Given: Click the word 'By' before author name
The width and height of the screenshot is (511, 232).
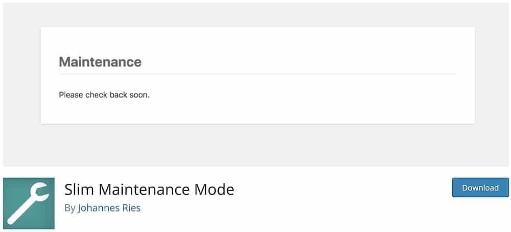Looking at the screenshot, I should point(69,208).
